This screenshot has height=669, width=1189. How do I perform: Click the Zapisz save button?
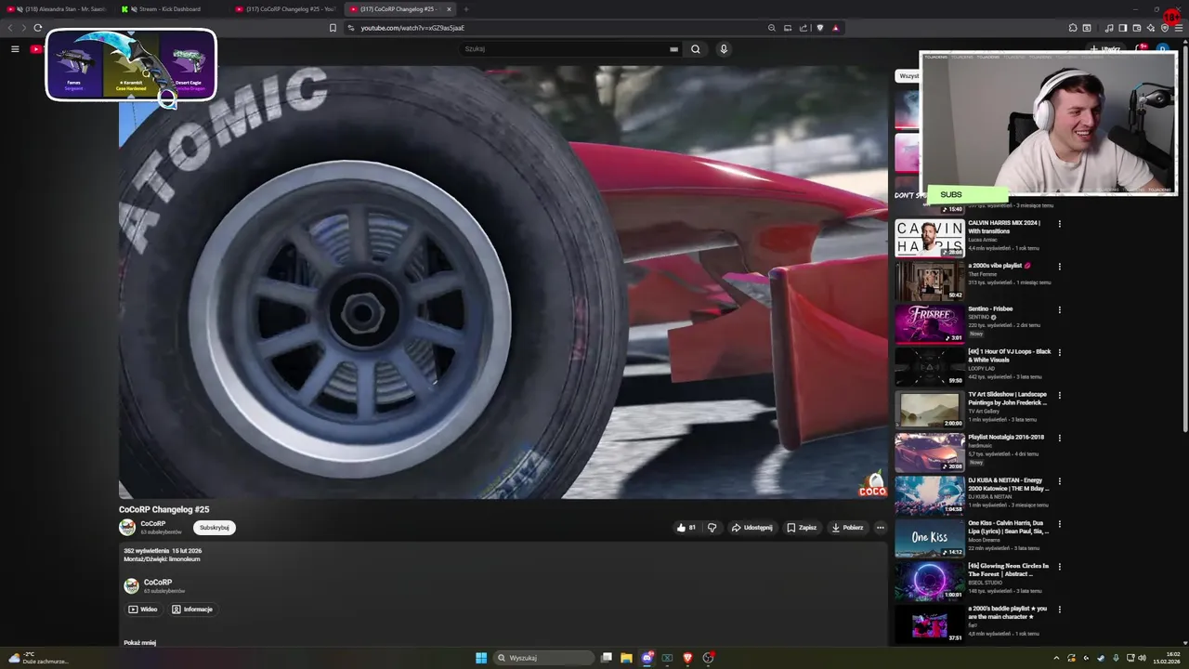(x=801, y=528)
